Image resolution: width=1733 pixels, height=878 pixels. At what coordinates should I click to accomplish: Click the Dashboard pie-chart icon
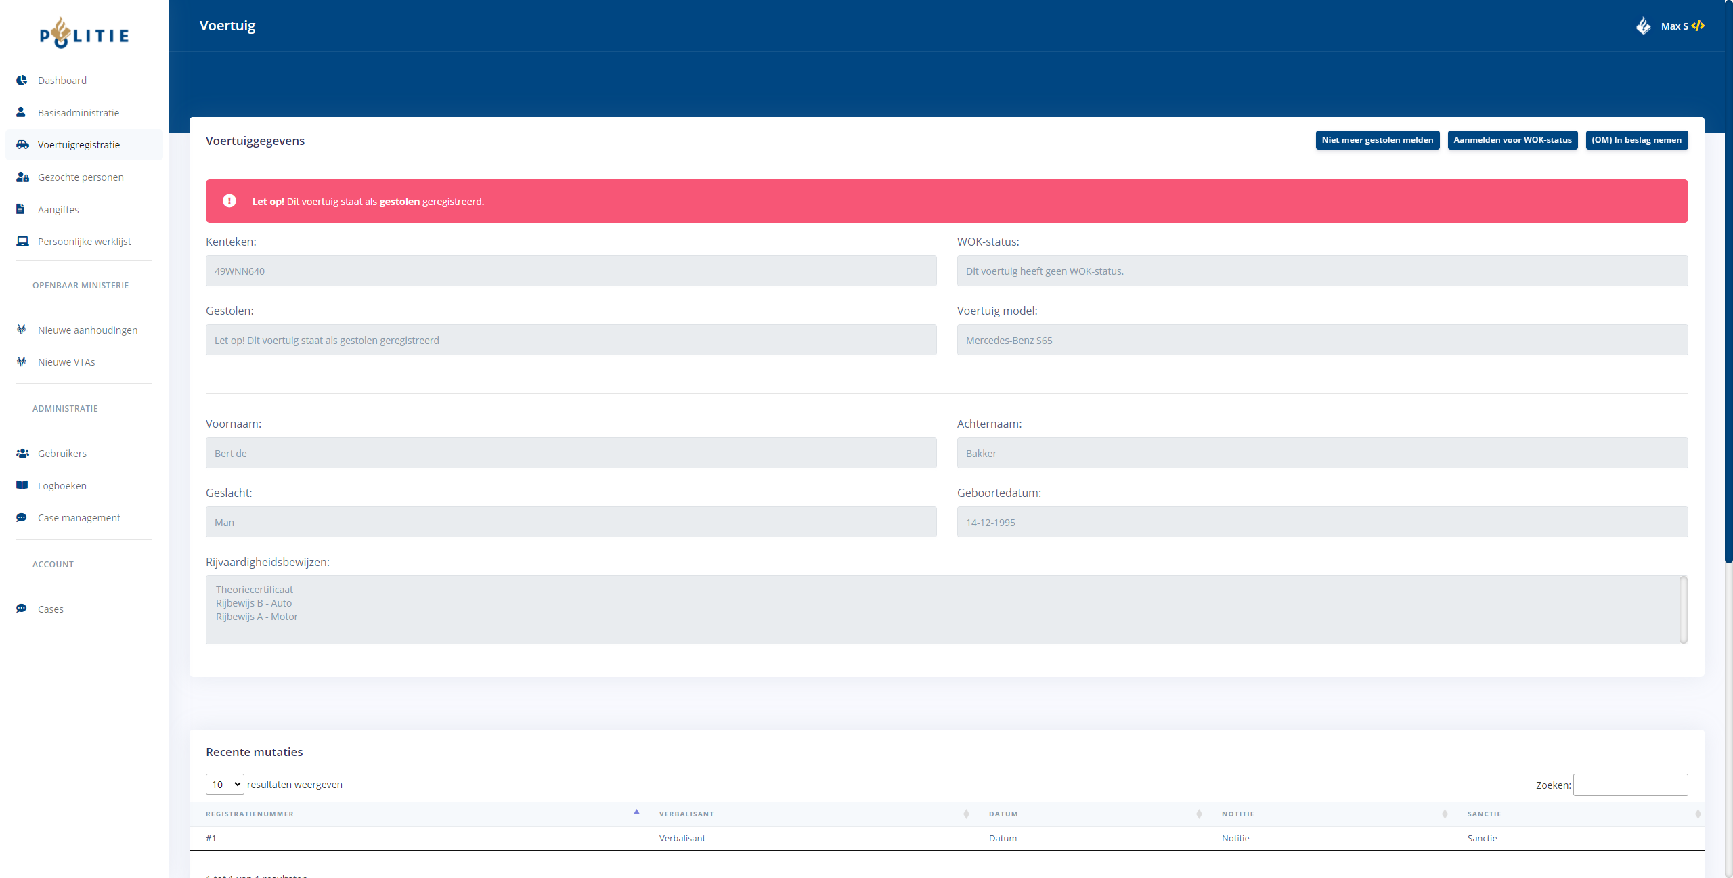pos(22,80)
